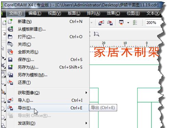The height and width of the screenshot is (128, 170).
Task: Click the Import toolbar button
Action: coord(101,23)
